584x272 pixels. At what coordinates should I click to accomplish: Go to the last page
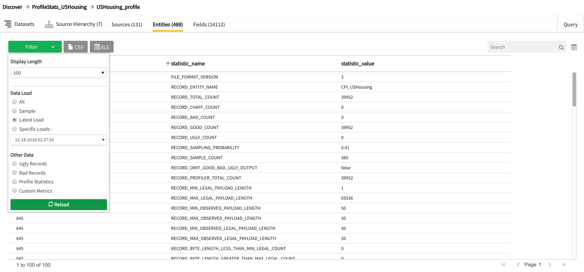point(564,264)
